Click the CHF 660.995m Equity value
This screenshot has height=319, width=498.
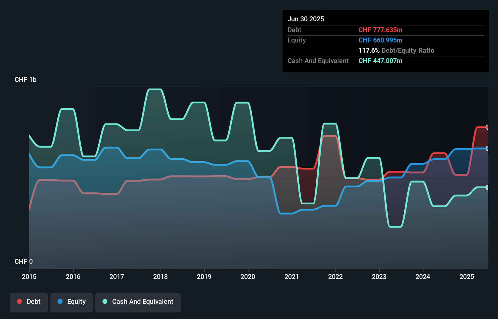click(380, 40)
